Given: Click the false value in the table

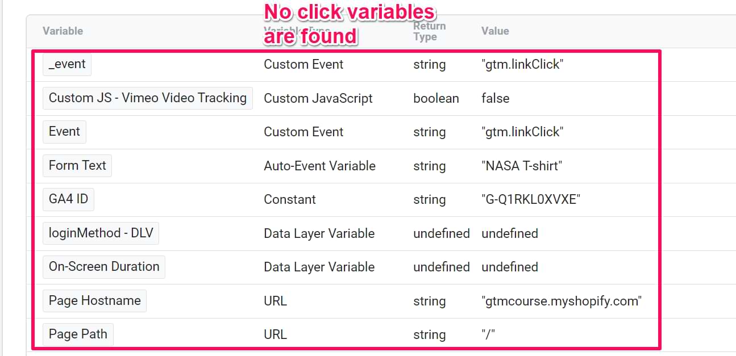Looking at the screenshot, I should [x=495, y=98].
